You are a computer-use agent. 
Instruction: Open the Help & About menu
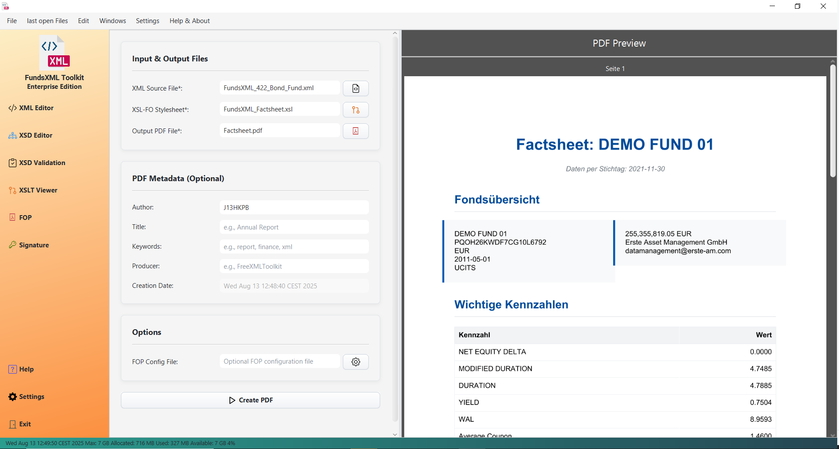click(x=190, y=21)
